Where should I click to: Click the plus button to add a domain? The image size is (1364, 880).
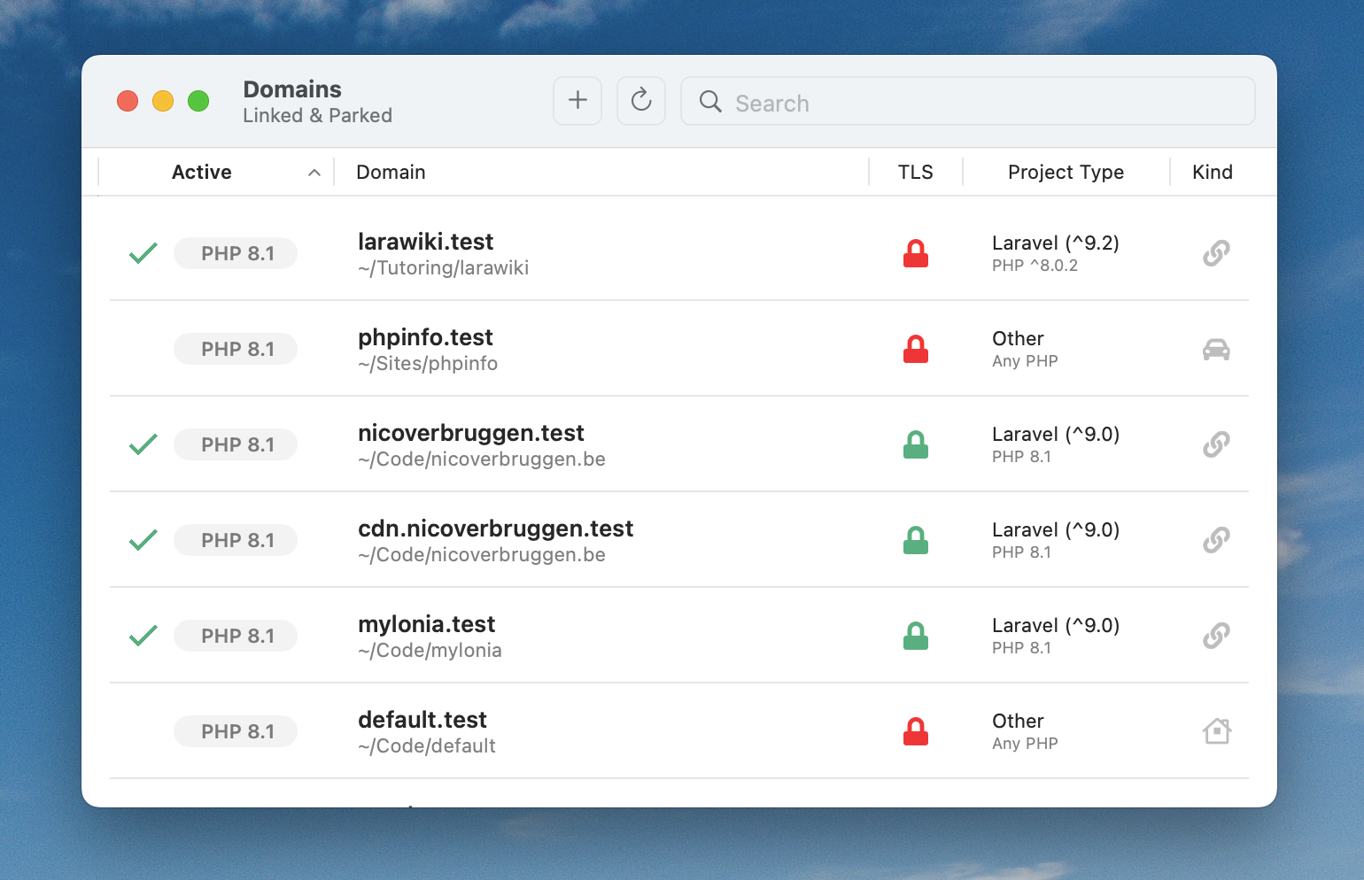[577, 101]
